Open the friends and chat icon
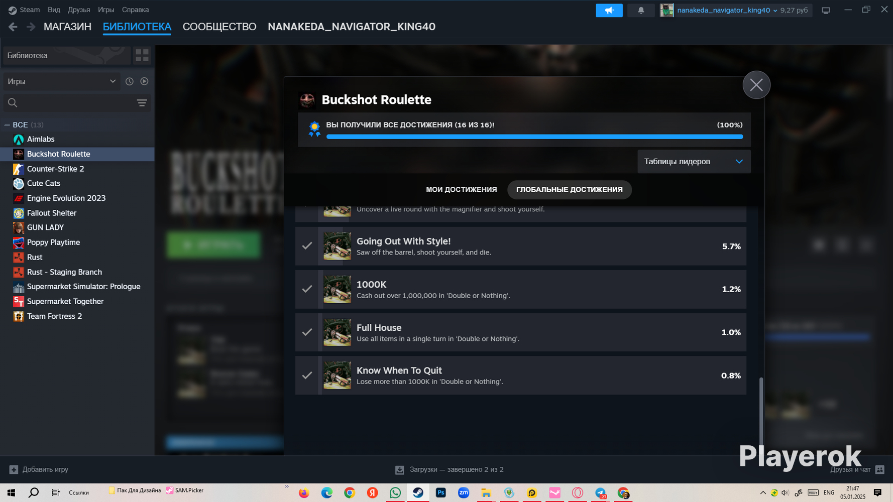Screen dimensions: 893x502 coord(880,469)
